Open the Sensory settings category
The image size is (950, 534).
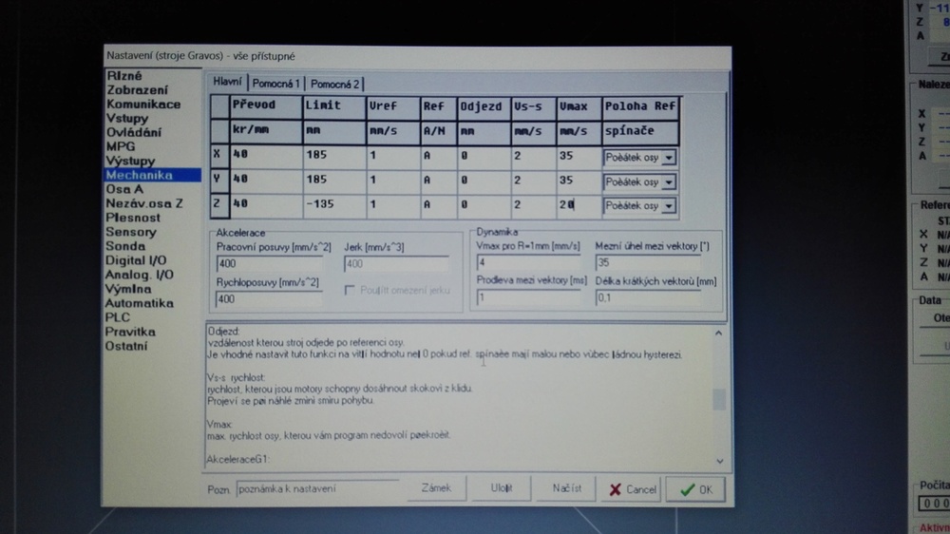click(130, 232)
